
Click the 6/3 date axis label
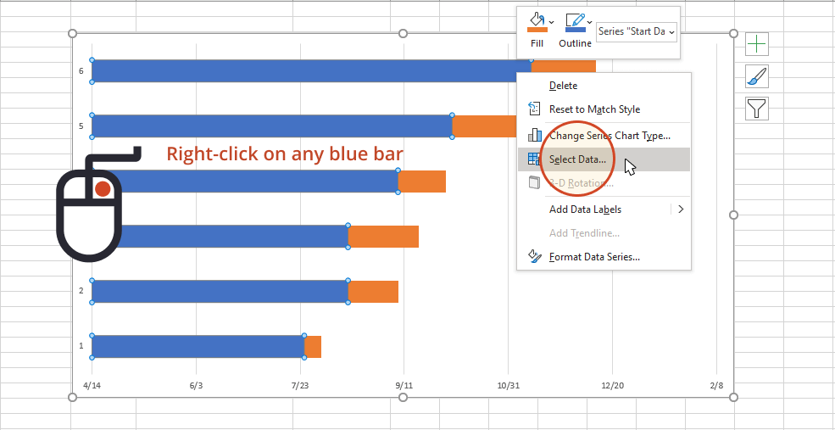tap(196, 385)
